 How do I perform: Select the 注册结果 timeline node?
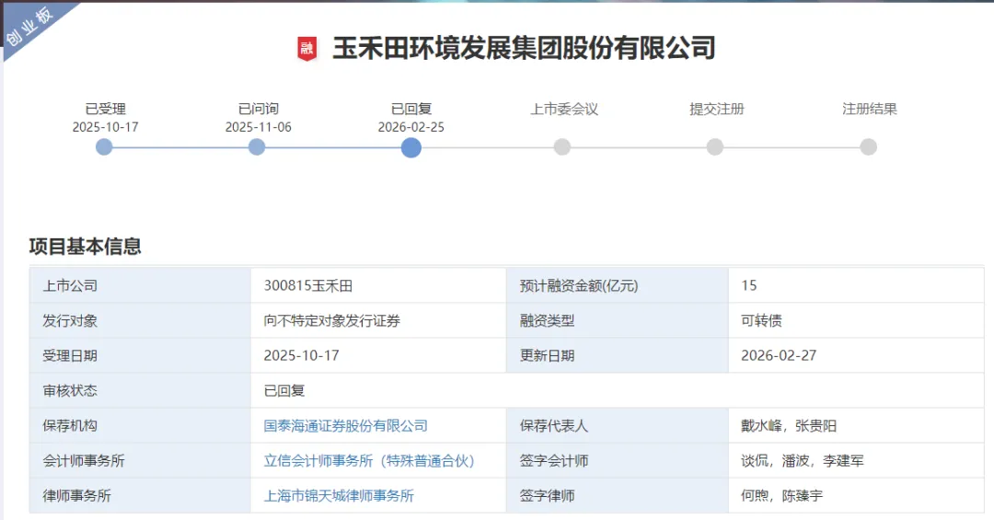click(869, 147)
